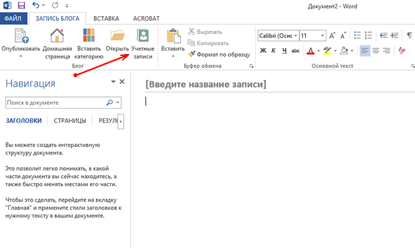Switch to the ВСТАВКА tab
The width and height of the screenshot is (415, 248).
pyautogui.click(x=106, y=18)
